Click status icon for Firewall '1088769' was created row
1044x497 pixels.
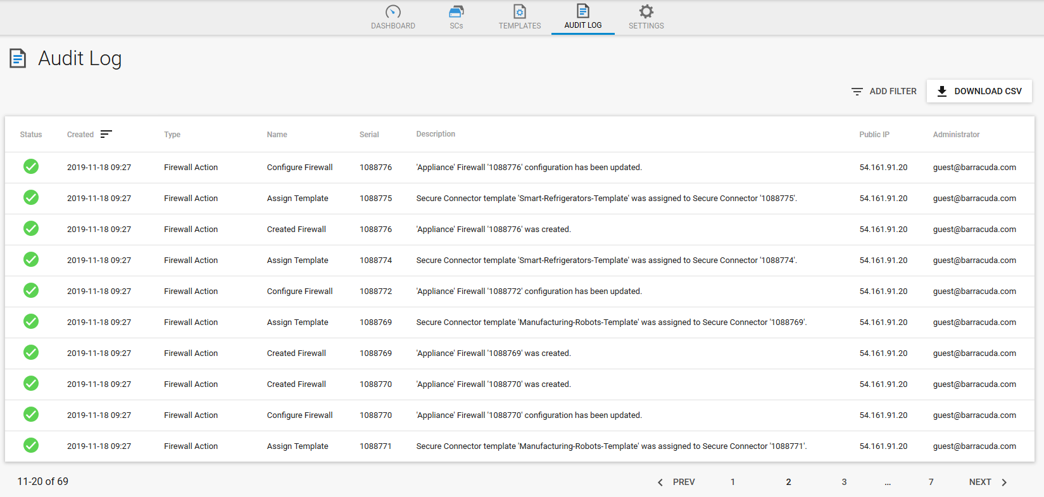[31, 353]
